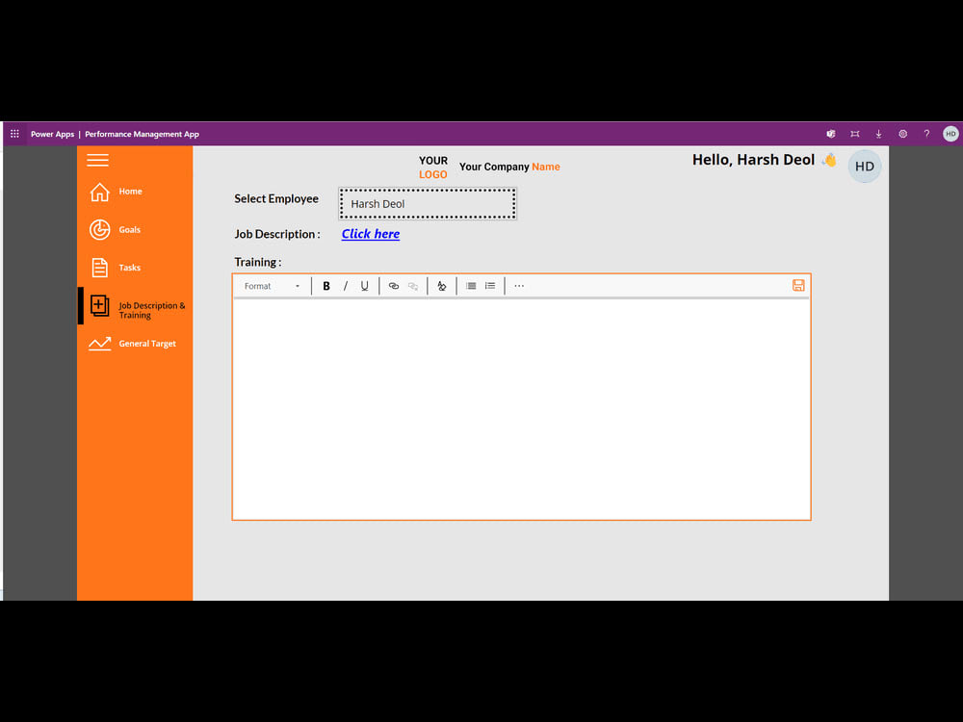Open the Format dropdown in the editor
This screenshot has width=963, height=722.
(270, 285)
